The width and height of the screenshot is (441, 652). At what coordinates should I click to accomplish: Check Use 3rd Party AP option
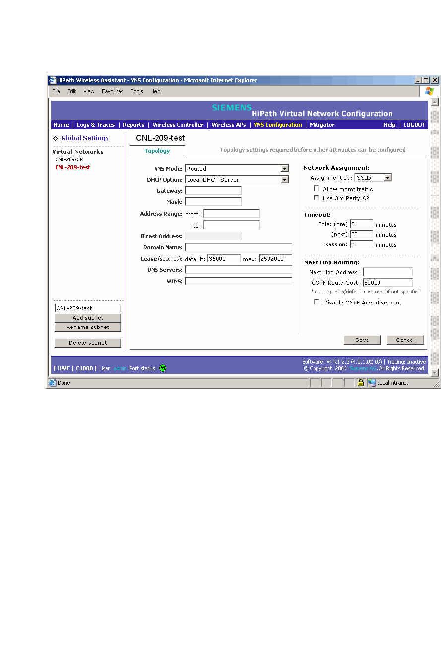pyautogui.click(x=316, y=198)
